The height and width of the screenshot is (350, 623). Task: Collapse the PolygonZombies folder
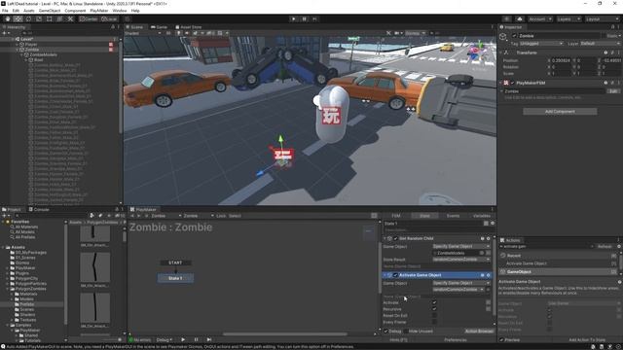coord(8,289)
